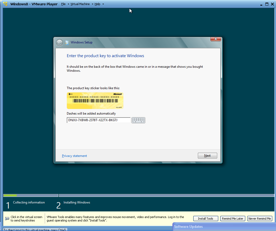The image size is (276, 231).
Task: Expand the Virtual Machine dropdown arrow
Action: pos(92,4)
